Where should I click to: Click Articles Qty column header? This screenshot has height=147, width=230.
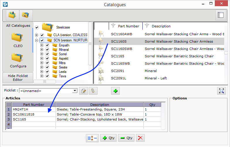152,105
